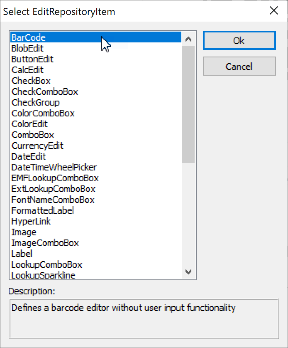The height and width of the screenshot is (348, 288).
Task: Select the CurrencyEdit entry
Action: coord(37,146)
